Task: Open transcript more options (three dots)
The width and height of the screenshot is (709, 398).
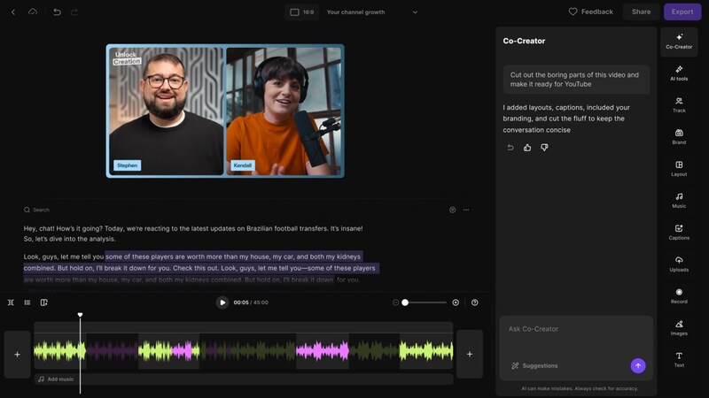Action: tap(466, 210)
